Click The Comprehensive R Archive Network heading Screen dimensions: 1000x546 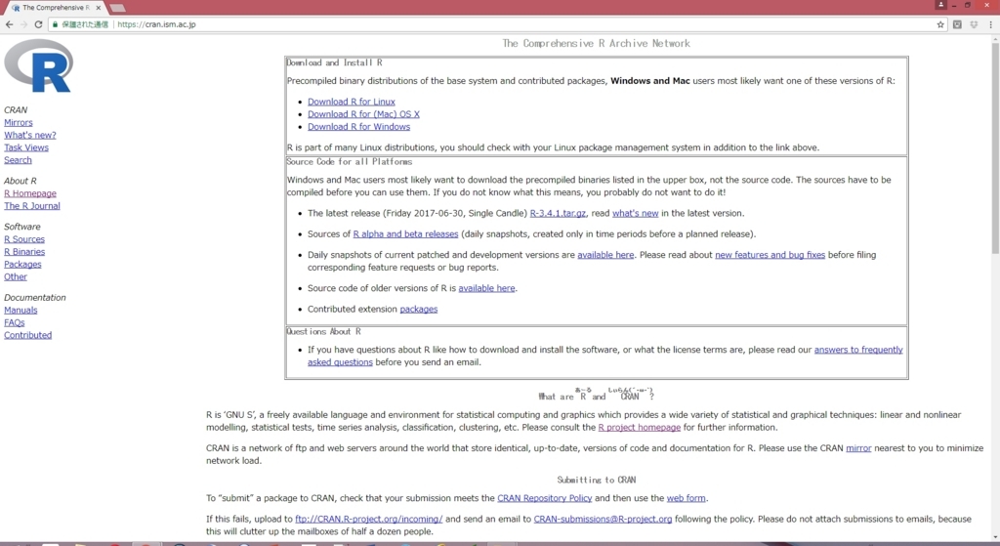596,43
